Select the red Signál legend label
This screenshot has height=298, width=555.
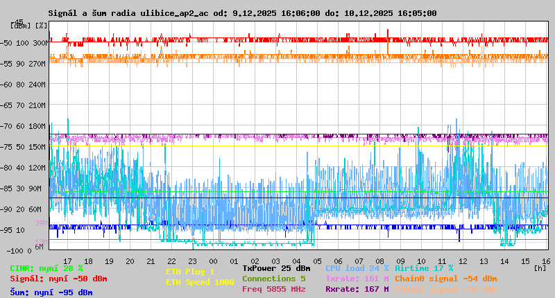click(x=58, y=279)
